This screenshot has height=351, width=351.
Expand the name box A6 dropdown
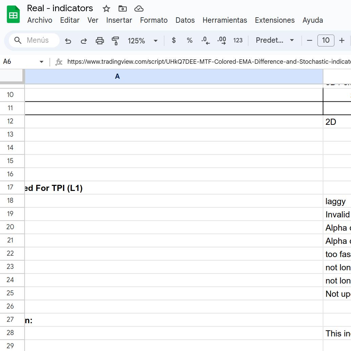(41, 62)
